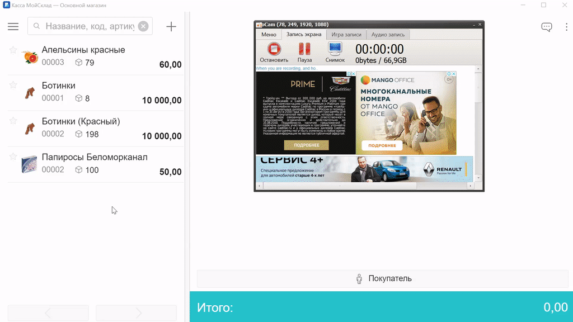Switch to the Аудио запись tab
573x322 pixels.
tap(388, 34)
